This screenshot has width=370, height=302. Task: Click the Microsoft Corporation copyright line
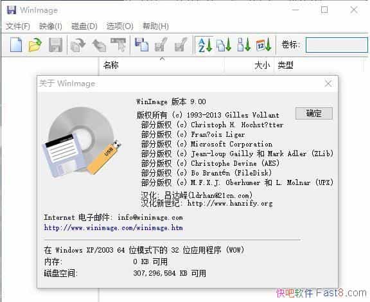pos(207,144)
